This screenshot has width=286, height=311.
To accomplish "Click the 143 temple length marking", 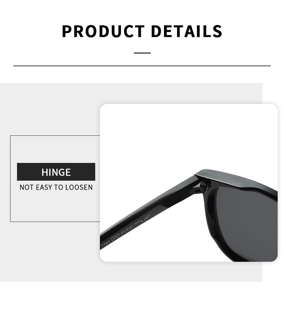I will click(147, 217).
